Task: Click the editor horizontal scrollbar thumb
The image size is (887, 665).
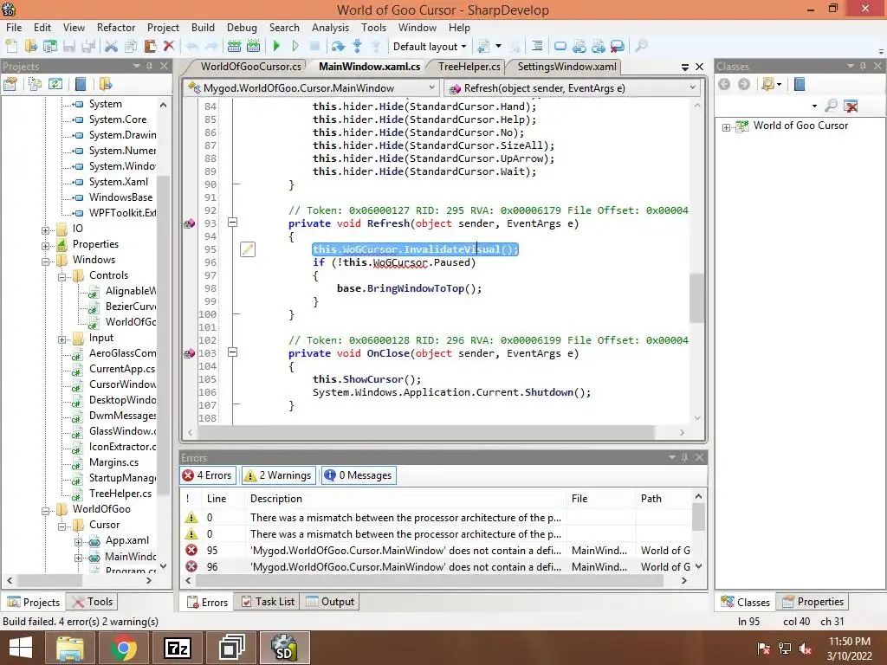Action: 425,432
